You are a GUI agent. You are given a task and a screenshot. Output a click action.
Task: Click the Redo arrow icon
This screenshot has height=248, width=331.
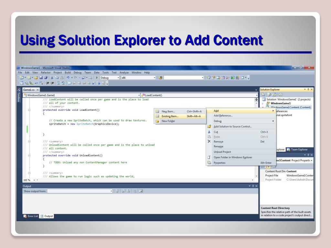[75, 77]
